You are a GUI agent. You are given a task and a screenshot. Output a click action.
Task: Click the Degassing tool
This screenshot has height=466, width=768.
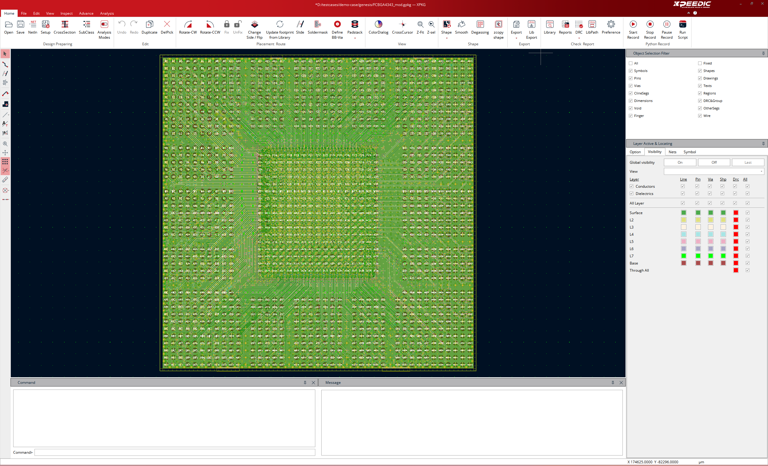480,28
